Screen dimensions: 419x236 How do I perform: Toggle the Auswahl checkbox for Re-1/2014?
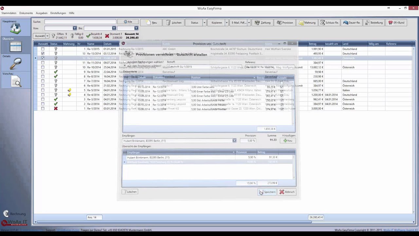[x=43, y=108]
